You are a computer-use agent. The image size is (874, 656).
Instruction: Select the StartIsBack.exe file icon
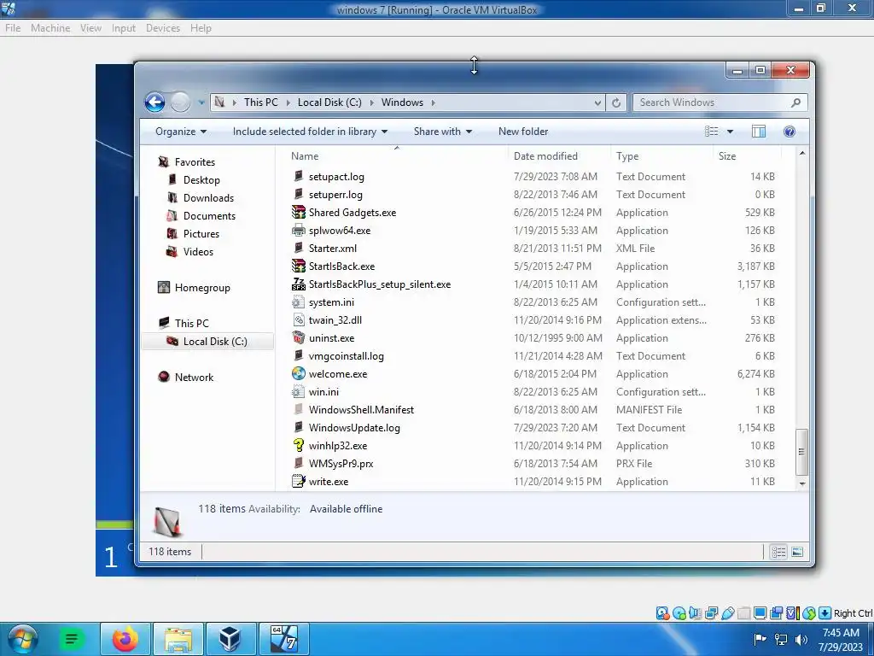click(299, 266)
